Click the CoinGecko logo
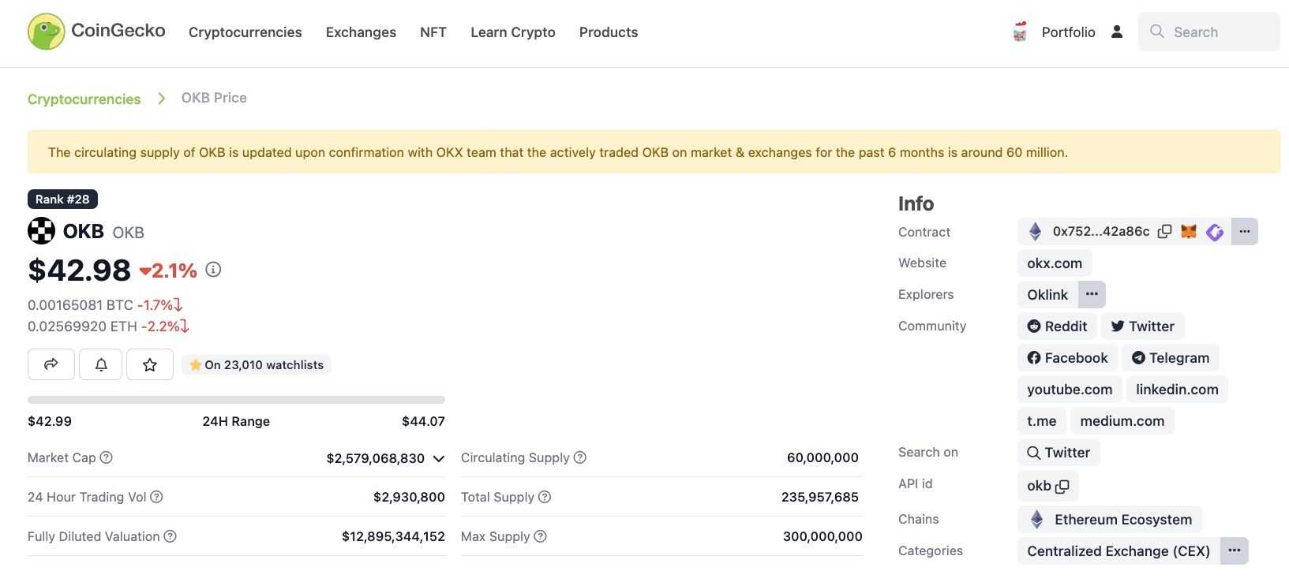Image resolution: width=1289 pixels, height=582 pixels. point(96,32)
